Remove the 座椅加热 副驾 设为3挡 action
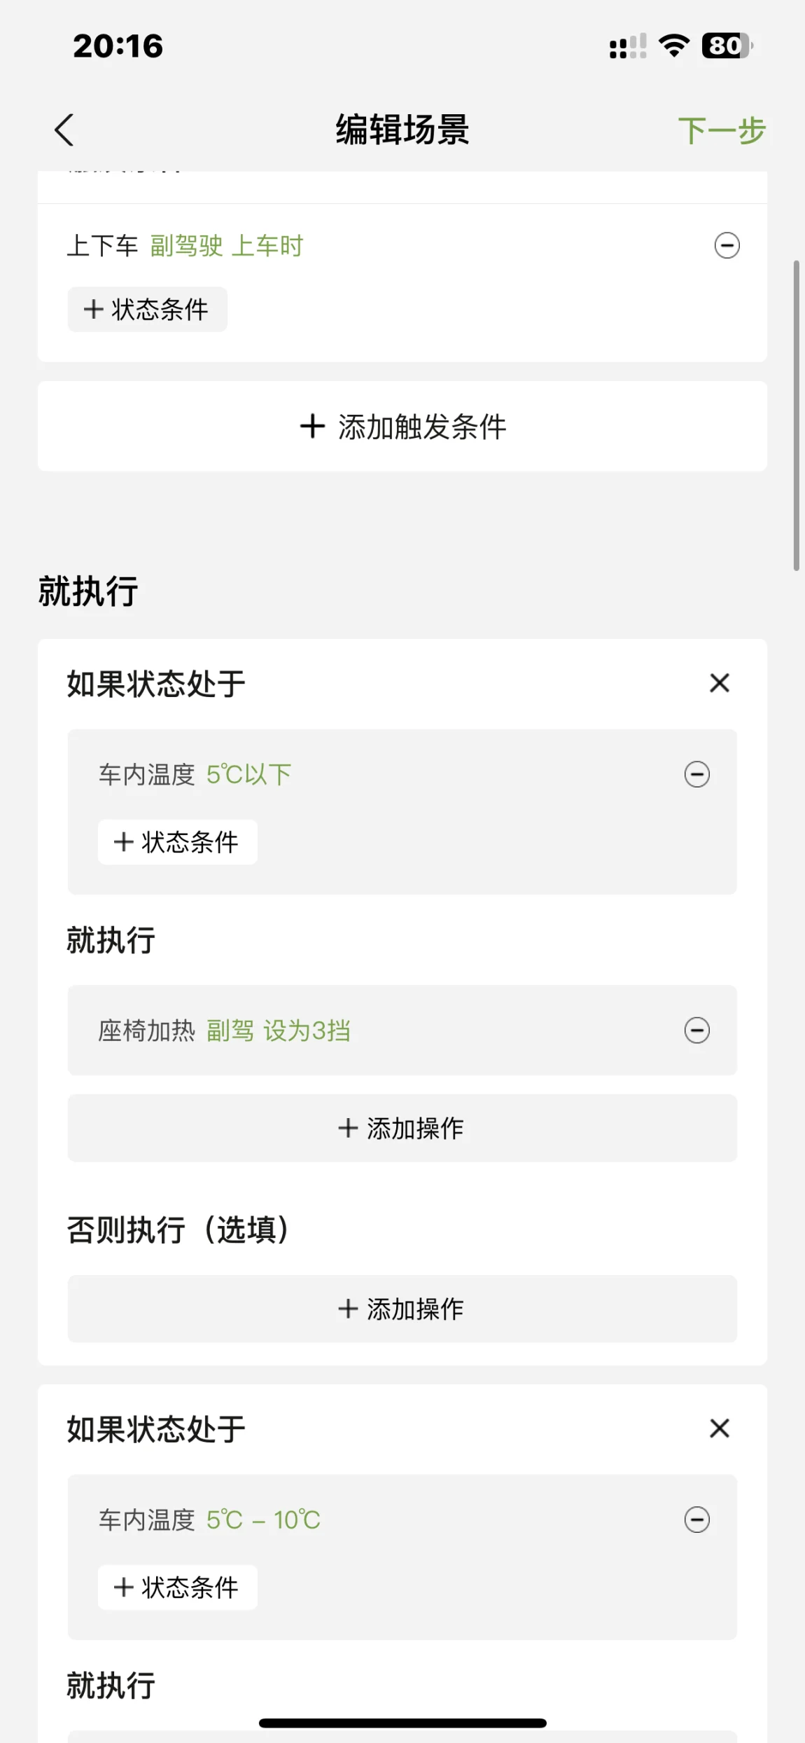 pos(696,1031)
